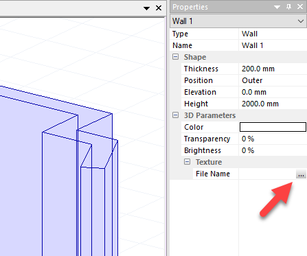Click the Color property label

(x=194, y=127)
